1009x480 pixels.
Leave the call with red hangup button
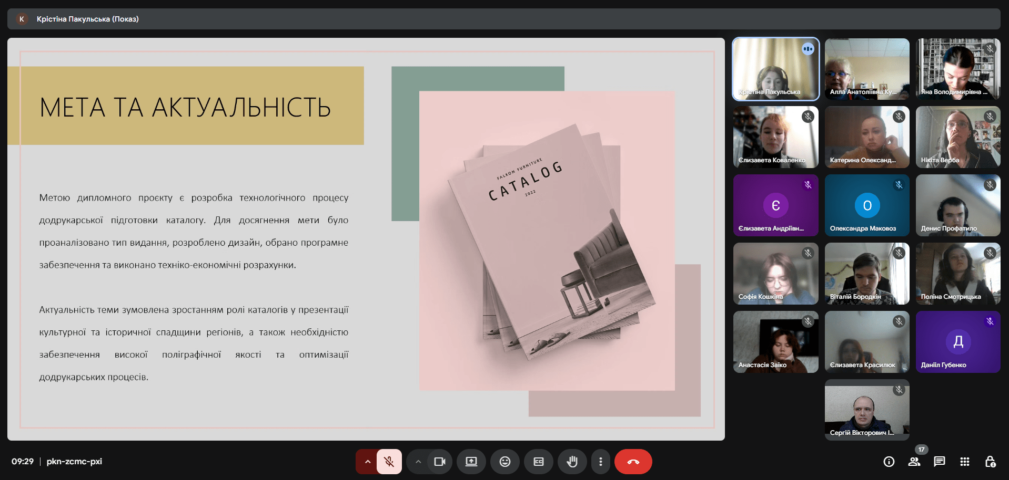tap(633, 462)
